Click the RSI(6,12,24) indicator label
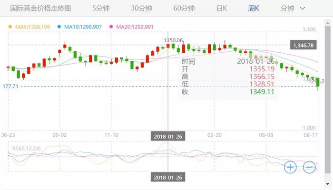The image size is (333, 190). 26,148
